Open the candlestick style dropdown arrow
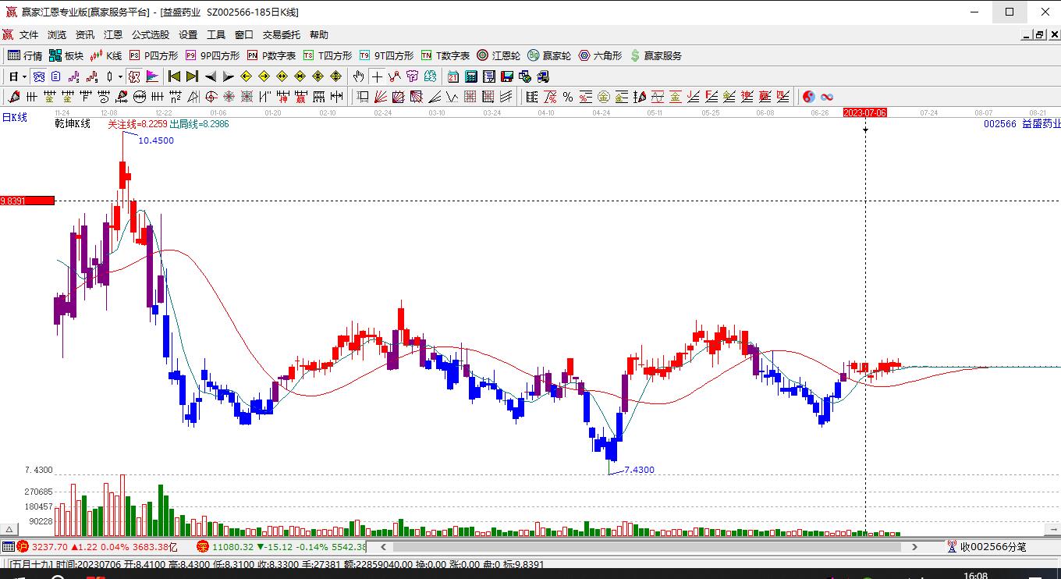The width and height of the screenshot is (1061, 579). (120, 76)
